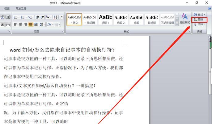Open Paragraph dialog launcher
The height and width of the screenshot is (124, 212).
62,31
